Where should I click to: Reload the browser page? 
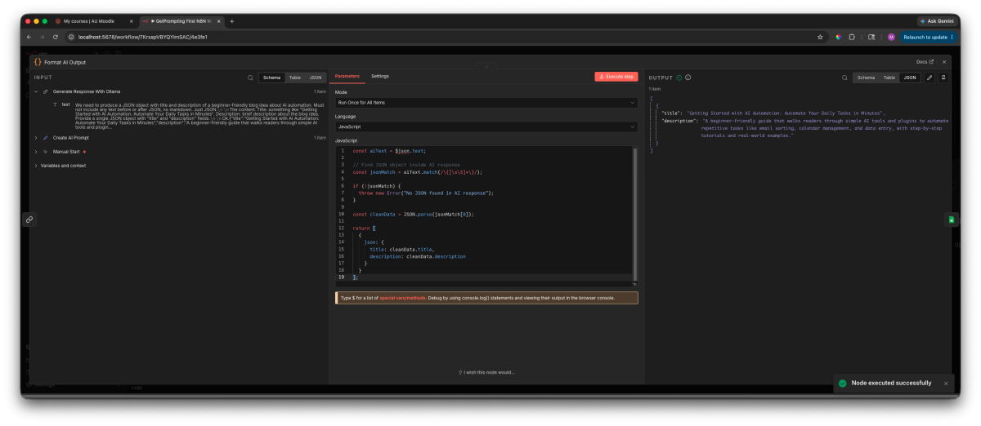click(56, 37)
